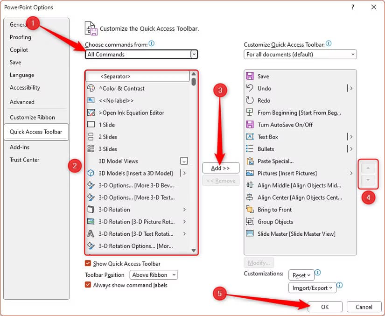Select the From Beginning slideshow icon
Image resolution: width=385 pixels, height=316 pixels.
click(x=250, y=112)
